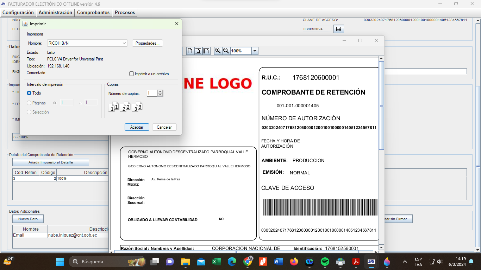Image resolution: width=481 pixels, height=270 pixels.
Task: Select the fit width view icon
Action: click(206, 51)
